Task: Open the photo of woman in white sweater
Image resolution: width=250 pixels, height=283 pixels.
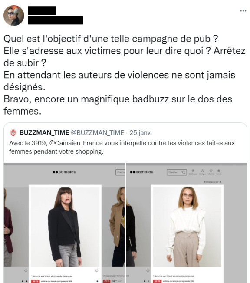Action: click(x=187, y=227)
